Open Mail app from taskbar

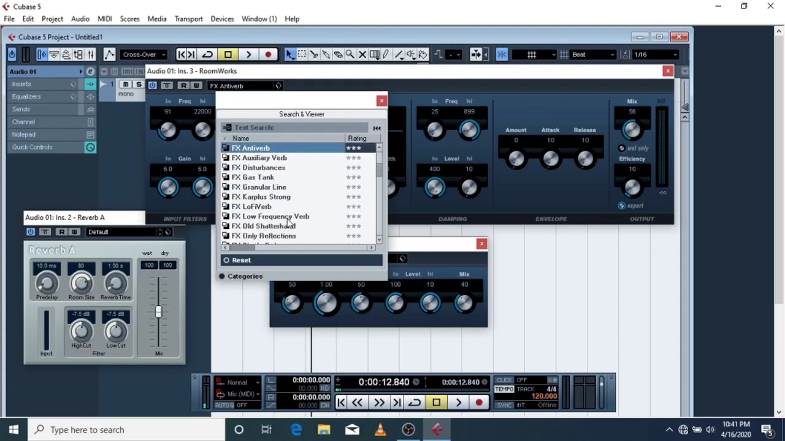pos(352,429)
